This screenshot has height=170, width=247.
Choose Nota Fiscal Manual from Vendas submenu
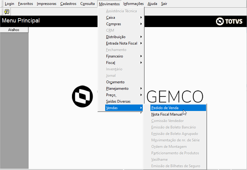pos(178,114)
